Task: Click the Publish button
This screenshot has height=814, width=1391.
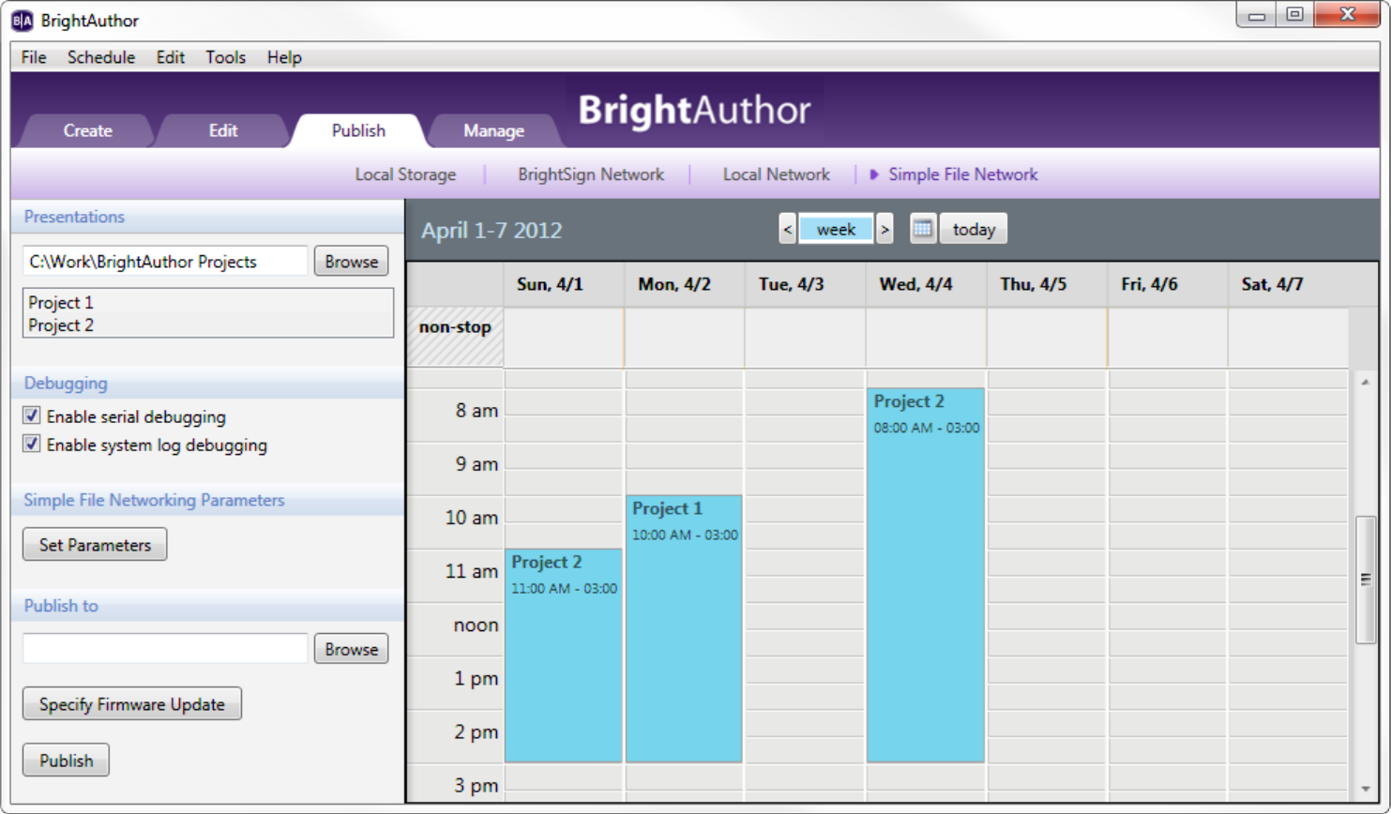Action: pos(66,761)
